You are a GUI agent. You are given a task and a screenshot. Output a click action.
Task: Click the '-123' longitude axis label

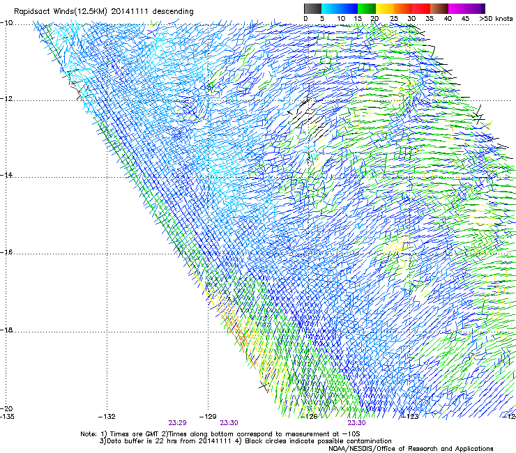pyautogui.click(x=410, y=417)
